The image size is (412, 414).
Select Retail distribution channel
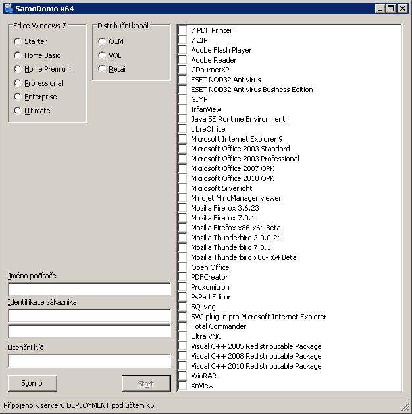click(x=102, y=69)
